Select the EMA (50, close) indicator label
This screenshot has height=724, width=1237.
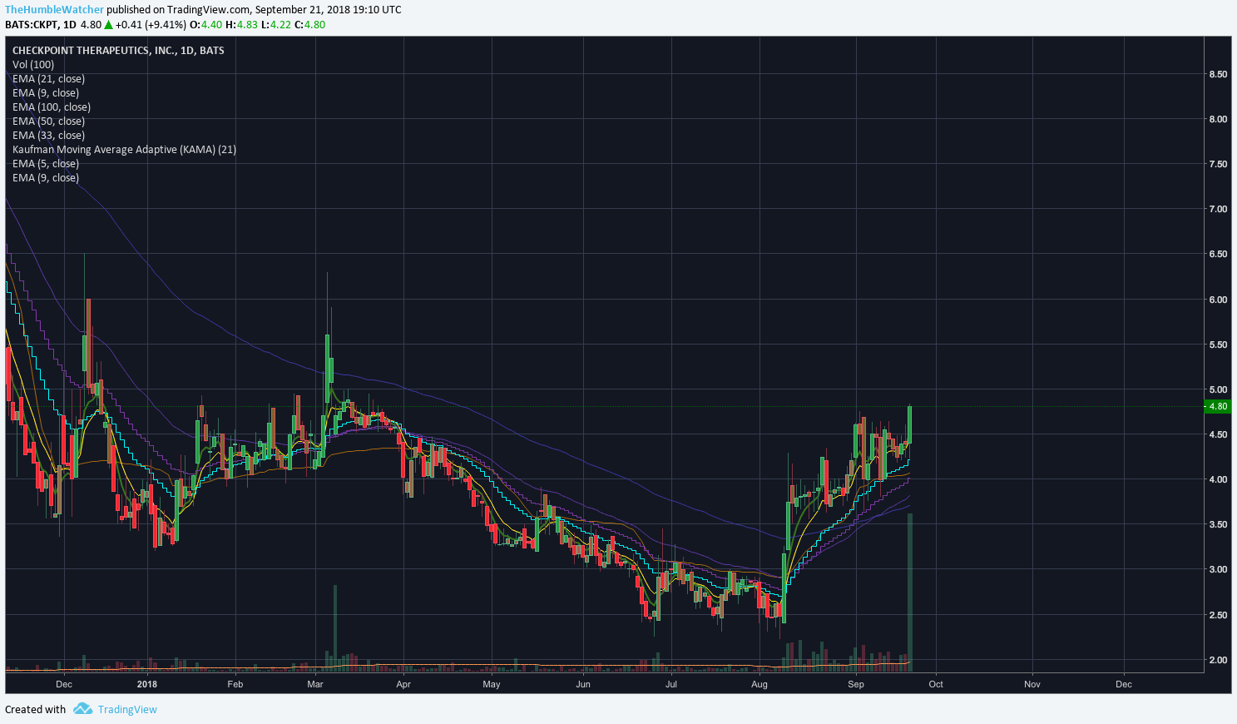[x=48, y=121]
